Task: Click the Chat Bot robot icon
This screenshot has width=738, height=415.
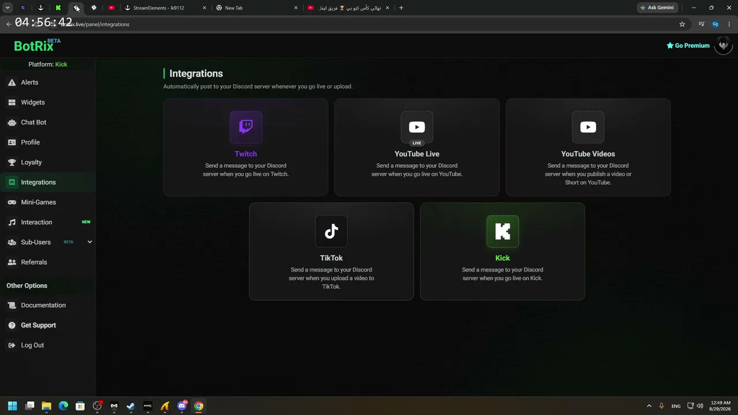Action: point(12,122)
